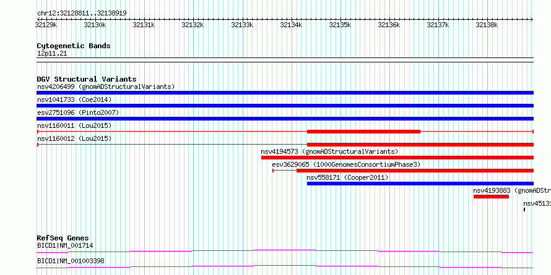Click the 32138k ruler tick label
Viewport: 551px width, 275px height.
pos(487,25)
